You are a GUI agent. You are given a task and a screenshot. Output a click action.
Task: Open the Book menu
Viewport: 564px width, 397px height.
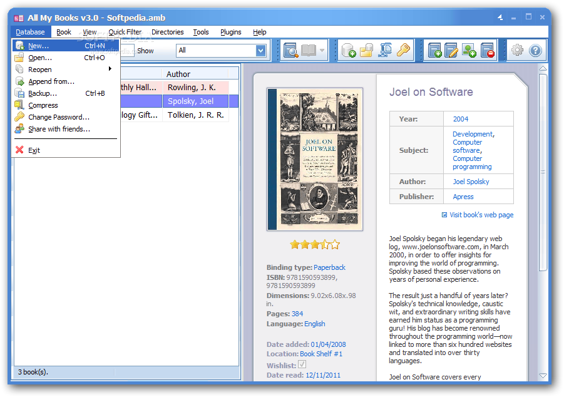coord(64,32)
